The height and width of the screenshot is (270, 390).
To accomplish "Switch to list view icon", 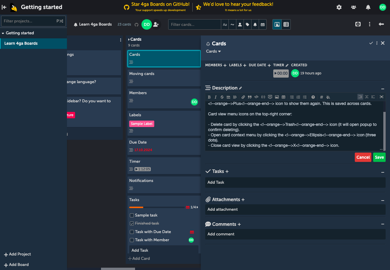I will coord(286,24).
